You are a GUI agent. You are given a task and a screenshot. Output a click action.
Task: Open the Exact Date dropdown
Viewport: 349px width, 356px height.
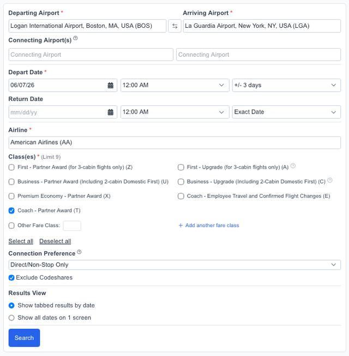click(286, 112)
